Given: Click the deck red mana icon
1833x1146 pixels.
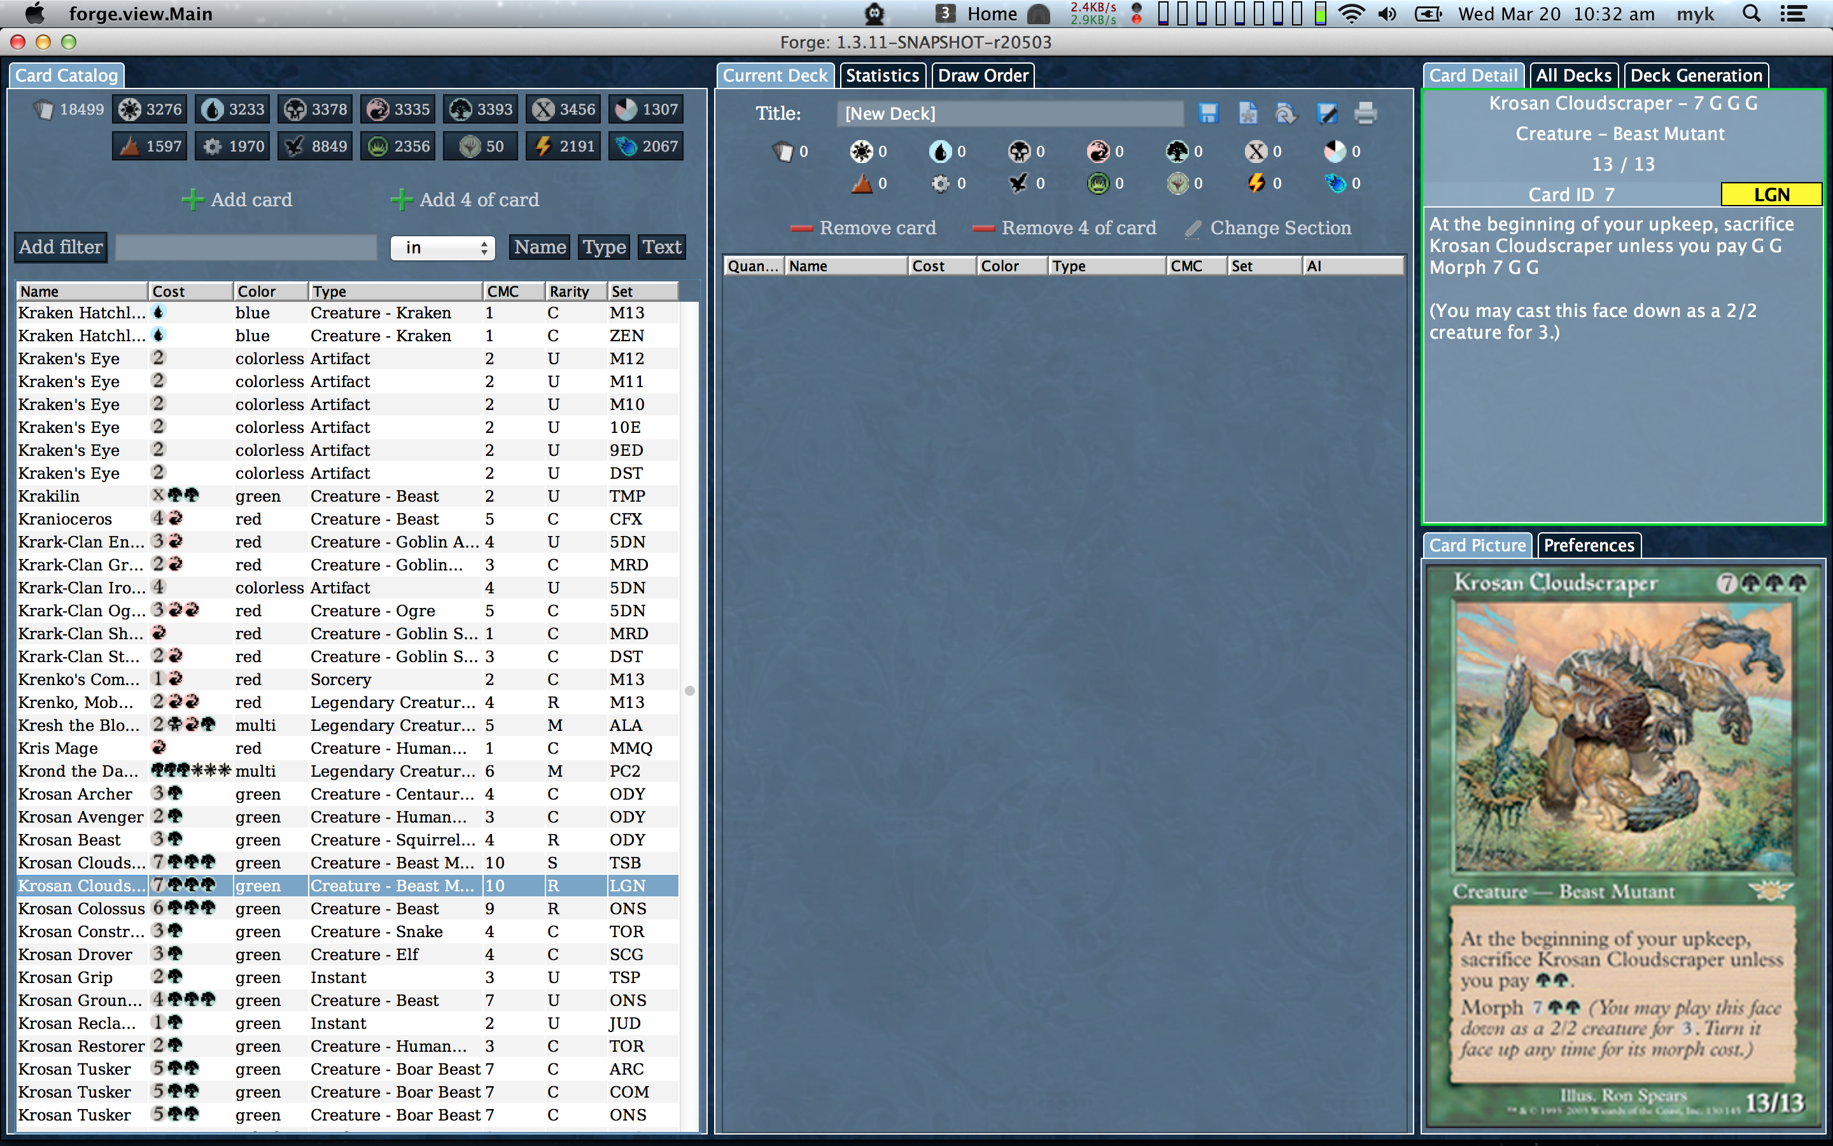Looking at the screenshot, I should 1097,152.
